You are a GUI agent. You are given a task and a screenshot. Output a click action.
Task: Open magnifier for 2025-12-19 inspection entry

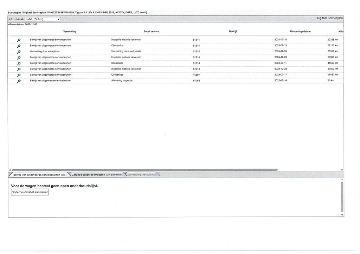click(19, 40)
